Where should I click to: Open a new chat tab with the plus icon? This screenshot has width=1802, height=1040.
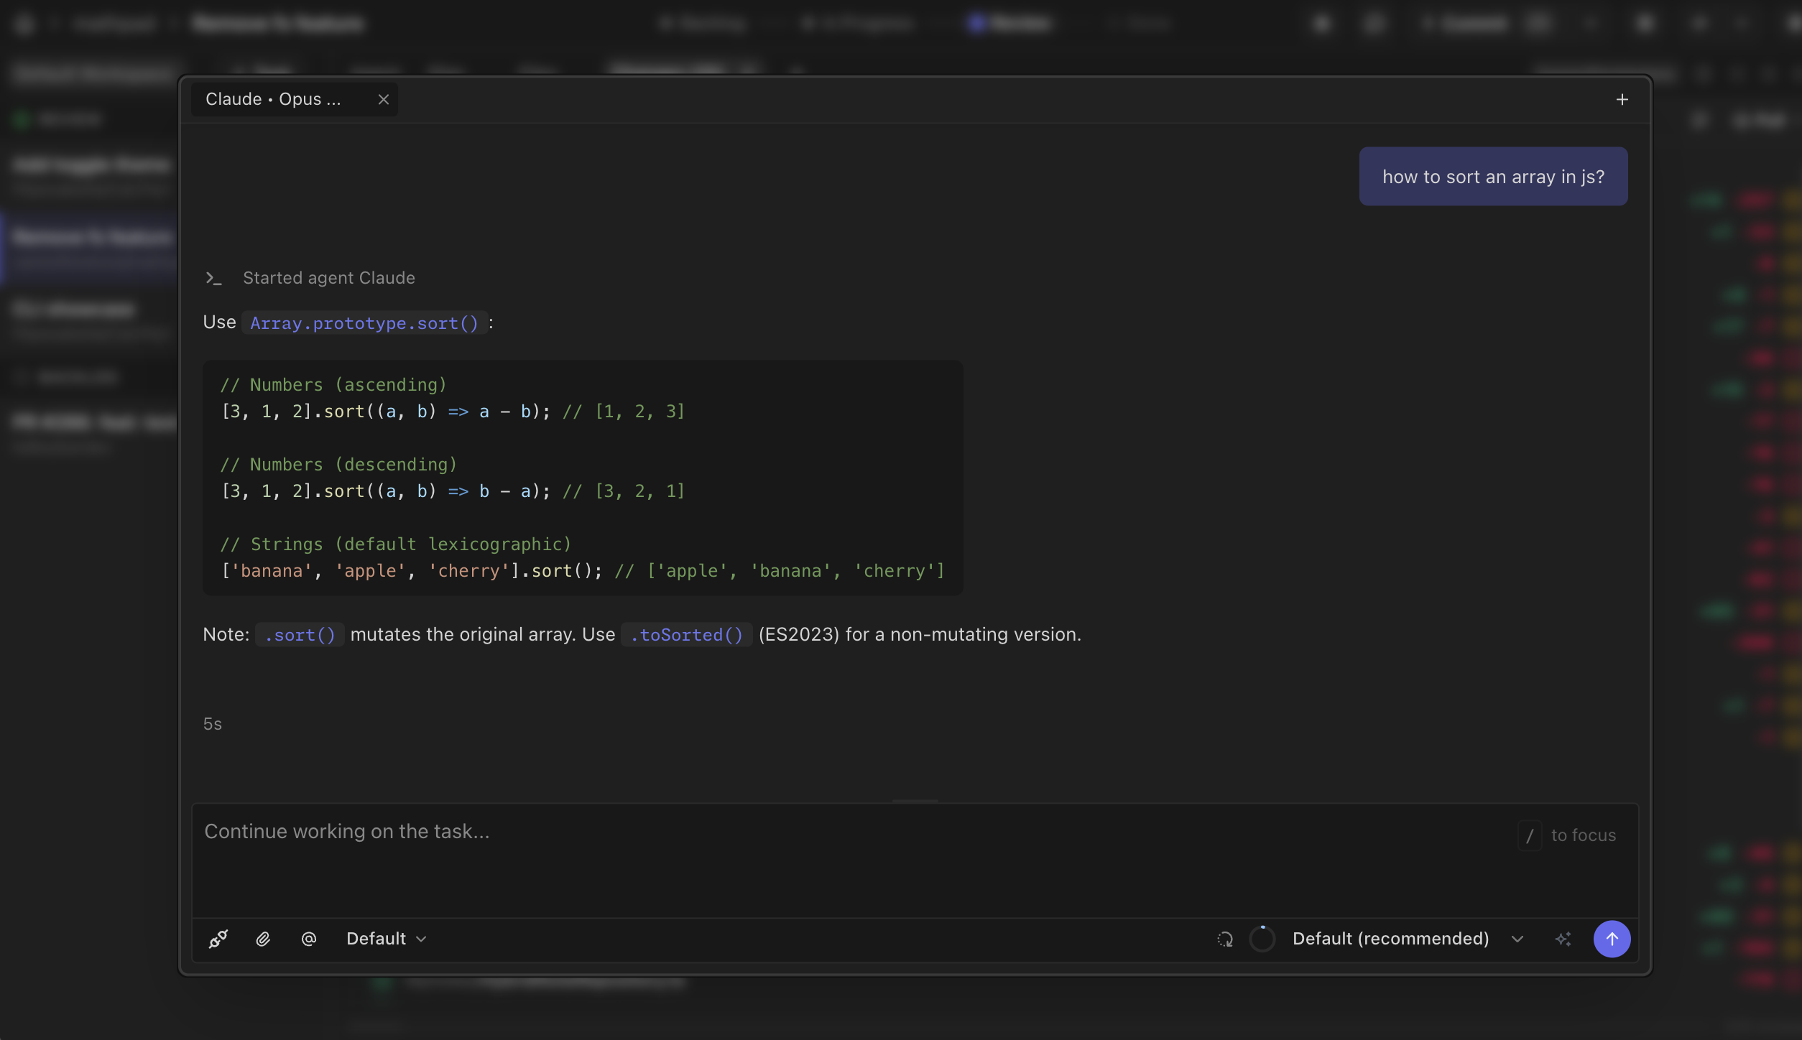pos(1622,100)
